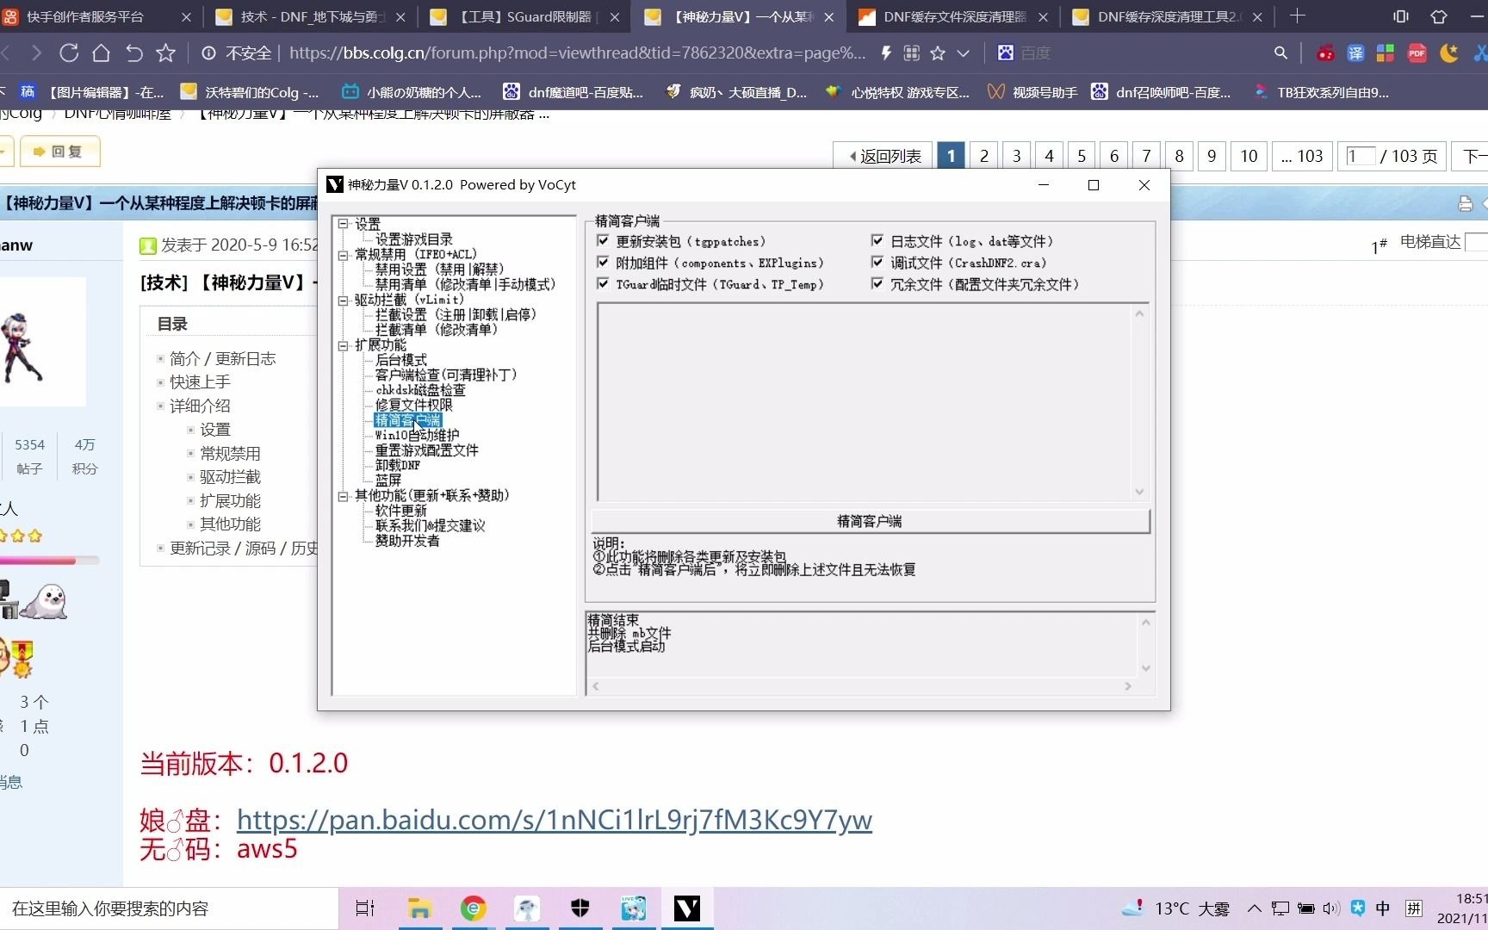
Task: Open the pan.baidu.com download link
Action: click(x=555, y=820)
